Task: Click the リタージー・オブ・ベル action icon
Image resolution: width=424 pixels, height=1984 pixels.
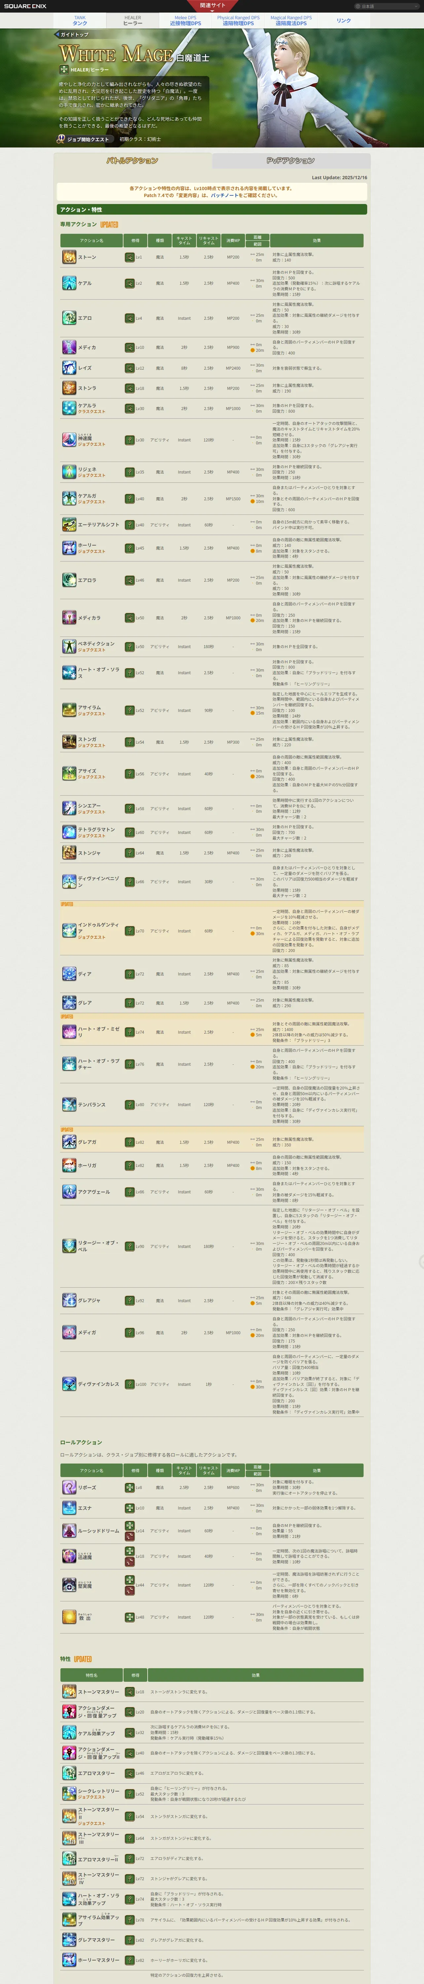Action: pos(69,1246)
